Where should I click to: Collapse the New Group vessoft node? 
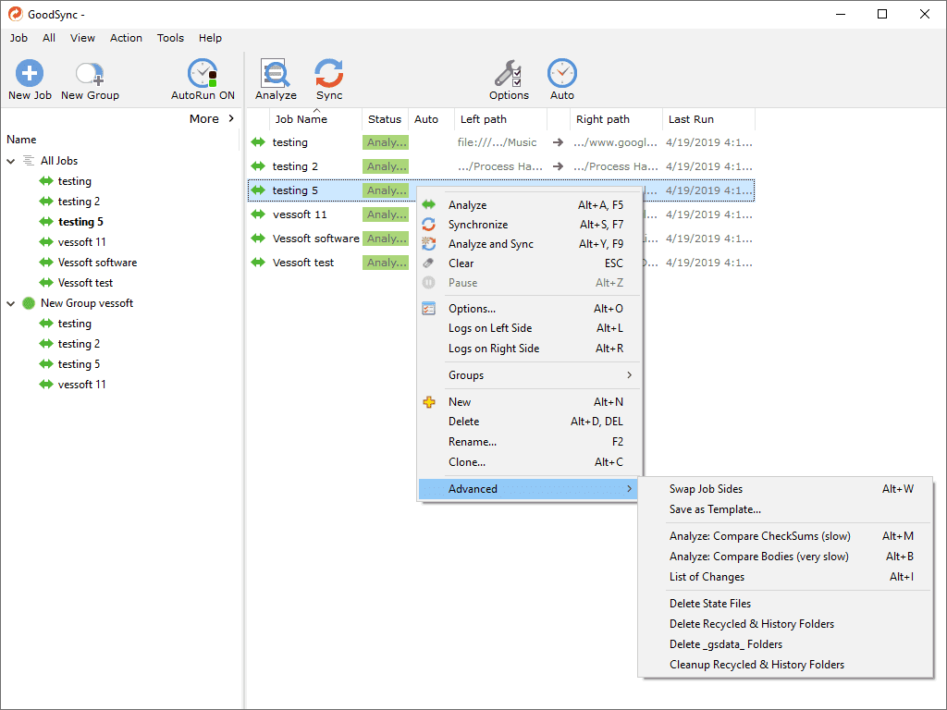[x=11, y=303]
